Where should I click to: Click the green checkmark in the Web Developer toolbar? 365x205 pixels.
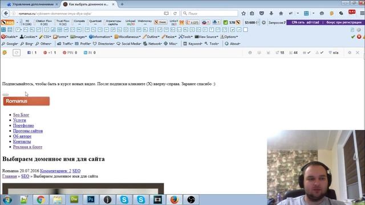point(353,36)
